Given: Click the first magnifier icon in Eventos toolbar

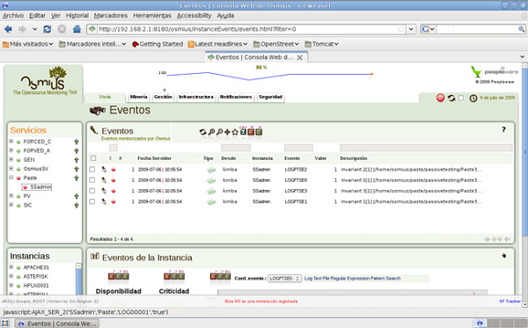Looking at the screenshot, I should tap(211, 132).
